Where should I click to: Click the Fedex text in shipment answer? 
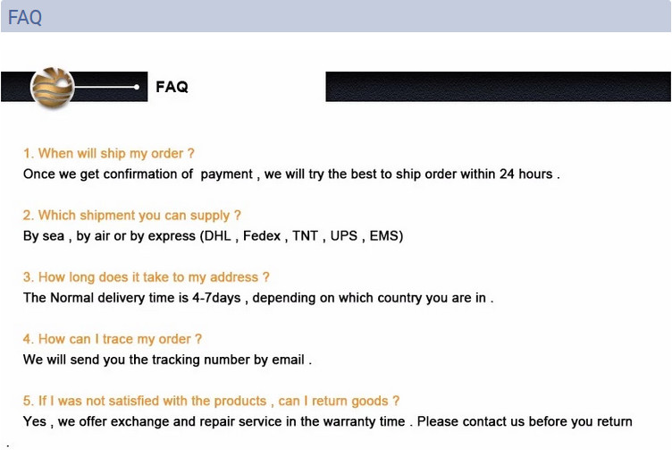tap(262, 236)
